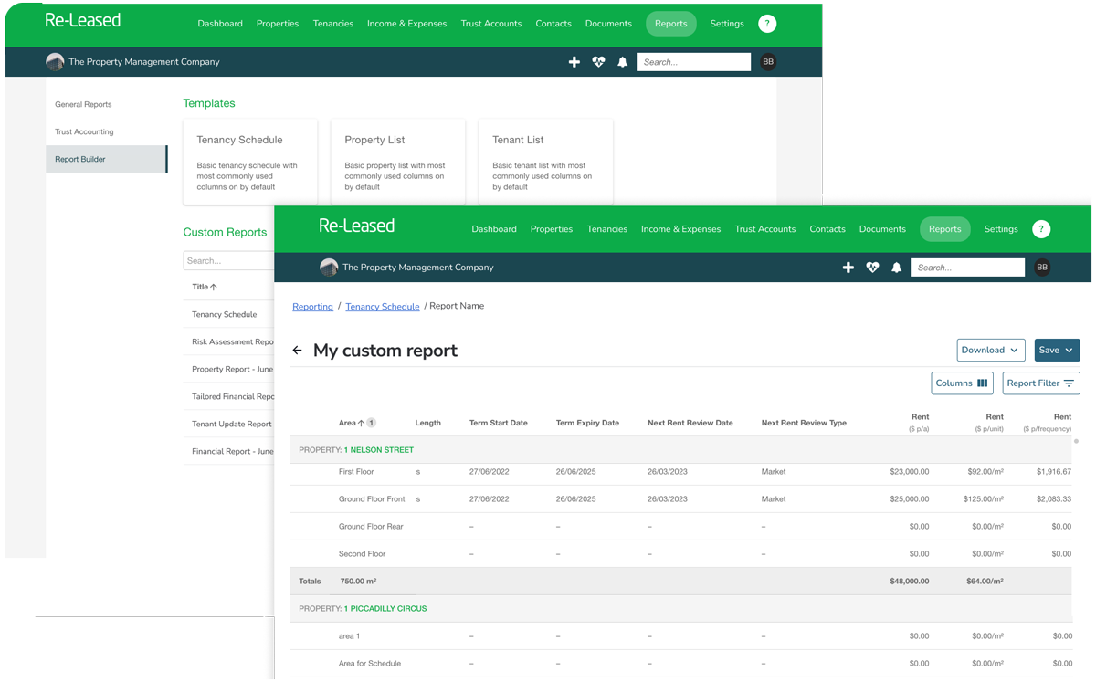Open the Property List template card
This screenshot has width=1096, height=682.
coord(398,162)
